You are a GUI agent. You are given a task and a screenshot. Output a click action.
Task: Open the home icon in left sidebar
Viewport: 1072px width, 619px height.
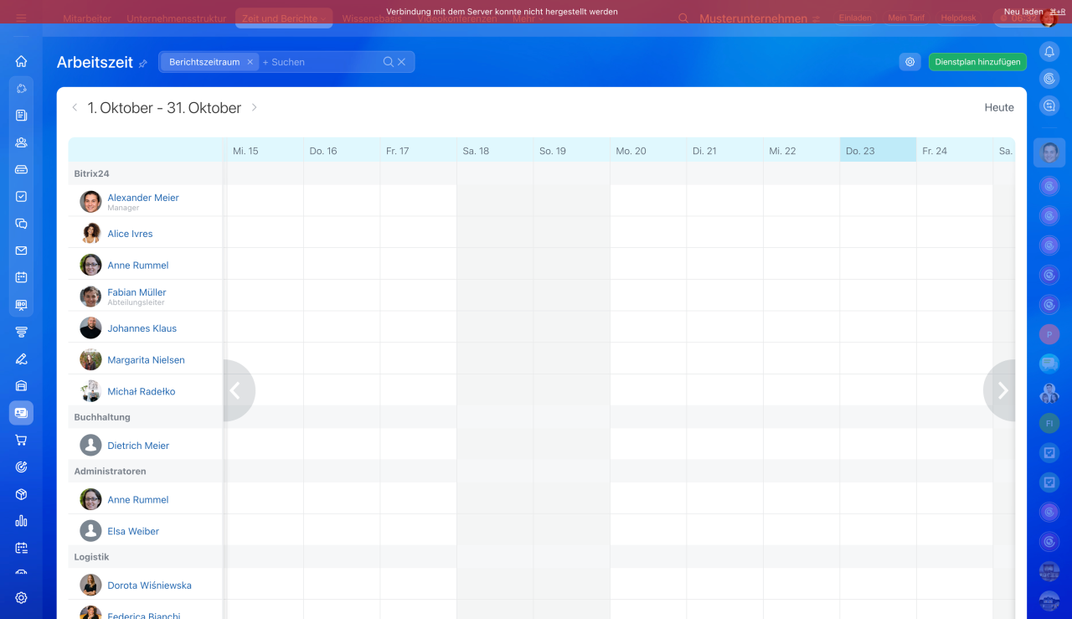[21, 61]
